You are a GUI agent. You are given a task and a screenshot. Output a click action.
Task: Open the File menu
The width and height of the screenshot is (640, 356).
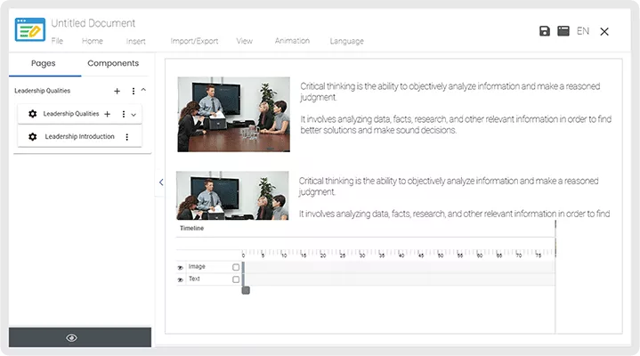(57, 41)
